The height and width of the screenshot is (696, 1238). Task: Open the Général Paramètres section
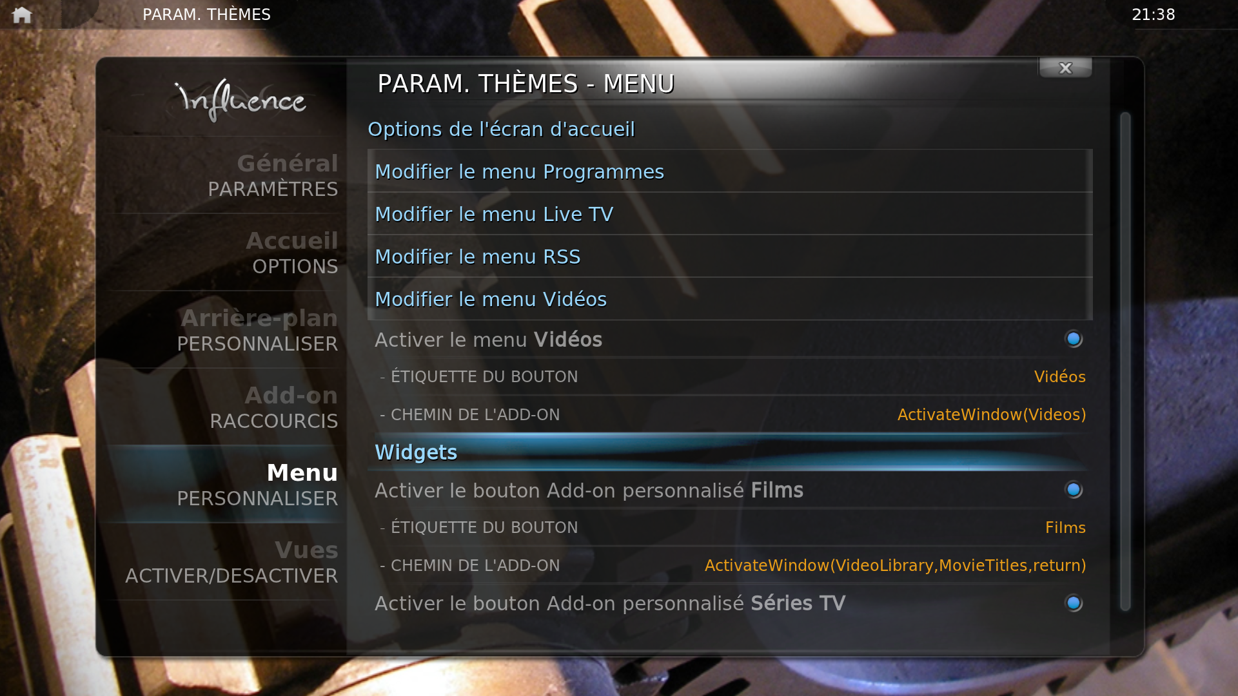click(224, 175)
